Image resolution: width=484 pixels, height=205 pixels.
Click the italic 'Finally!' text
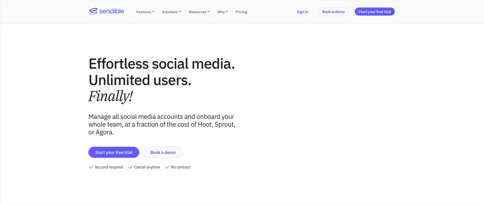110,96
